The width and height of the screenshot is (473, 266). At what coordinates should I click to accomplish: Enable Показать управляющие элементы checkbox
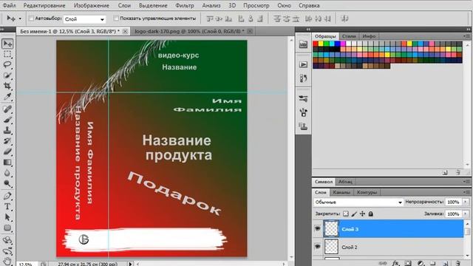[116, 18]
